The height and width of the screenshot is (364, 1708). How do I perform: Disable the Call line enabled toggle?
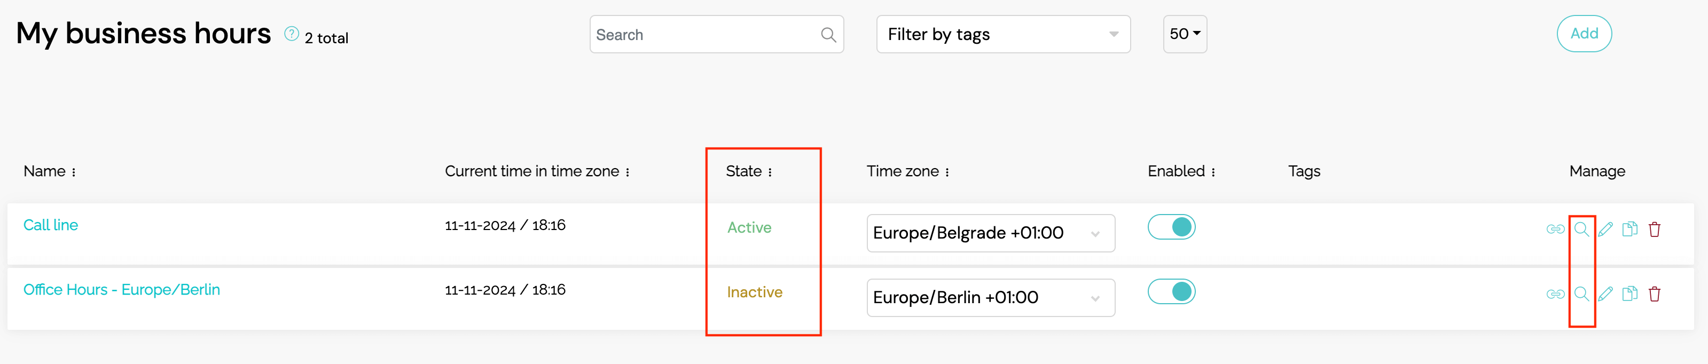coord(1171,227)
